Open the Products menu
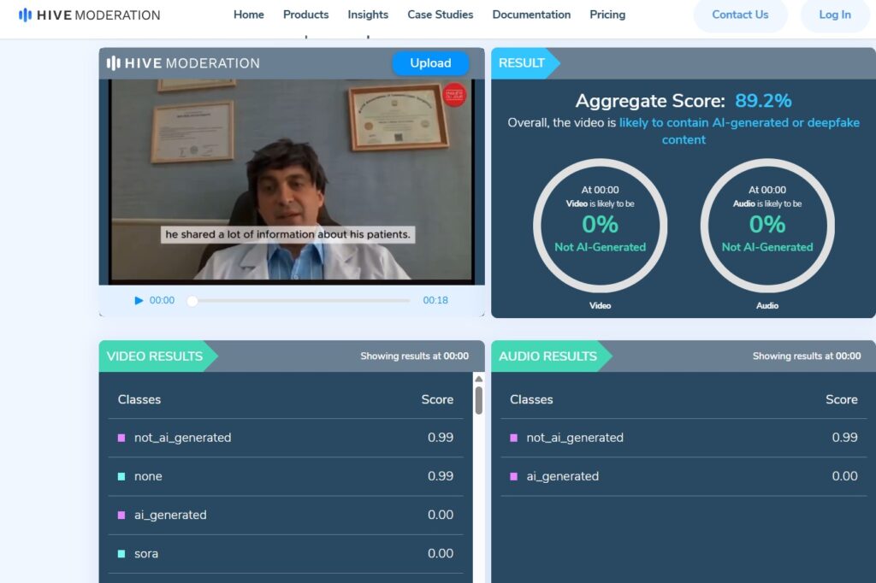Viewport: 876px width, 583px height. (305, 15)
